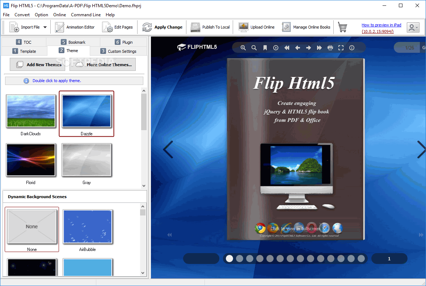Switch to the Bookmark tab
This screenshot has height=286, width=426.
(73, 42)
